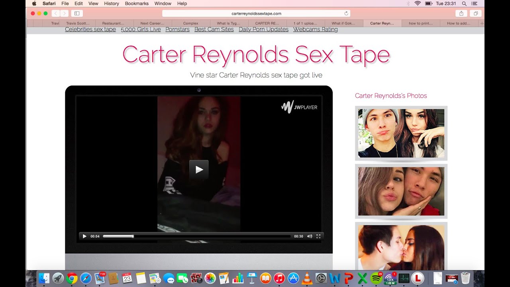Screen dimensions: 510x287
Task: Click the 'Webcams Rating' link
Action: coord(315,29)
